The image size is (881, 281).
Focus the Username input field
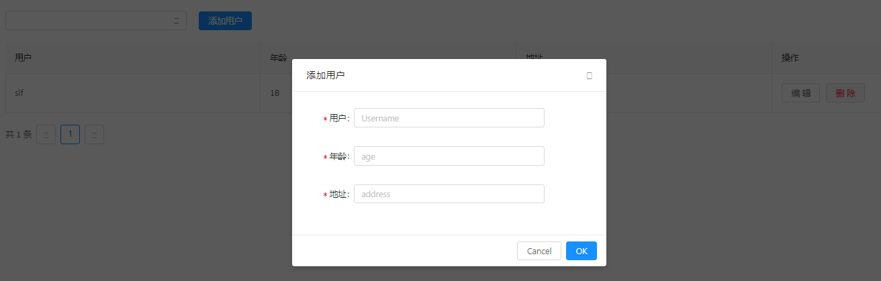pos(449,118)
